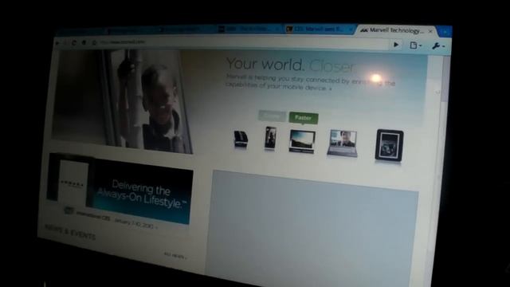The height and width of the screenshot is (287, 510).
Task: Open a new browser tab
Action: (445, 32)
